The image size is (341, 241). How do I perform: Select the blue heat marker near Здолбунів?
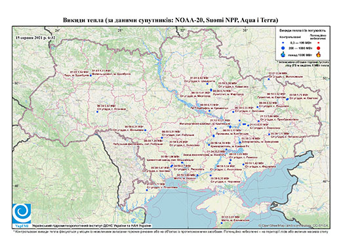(x=90, y=75)
